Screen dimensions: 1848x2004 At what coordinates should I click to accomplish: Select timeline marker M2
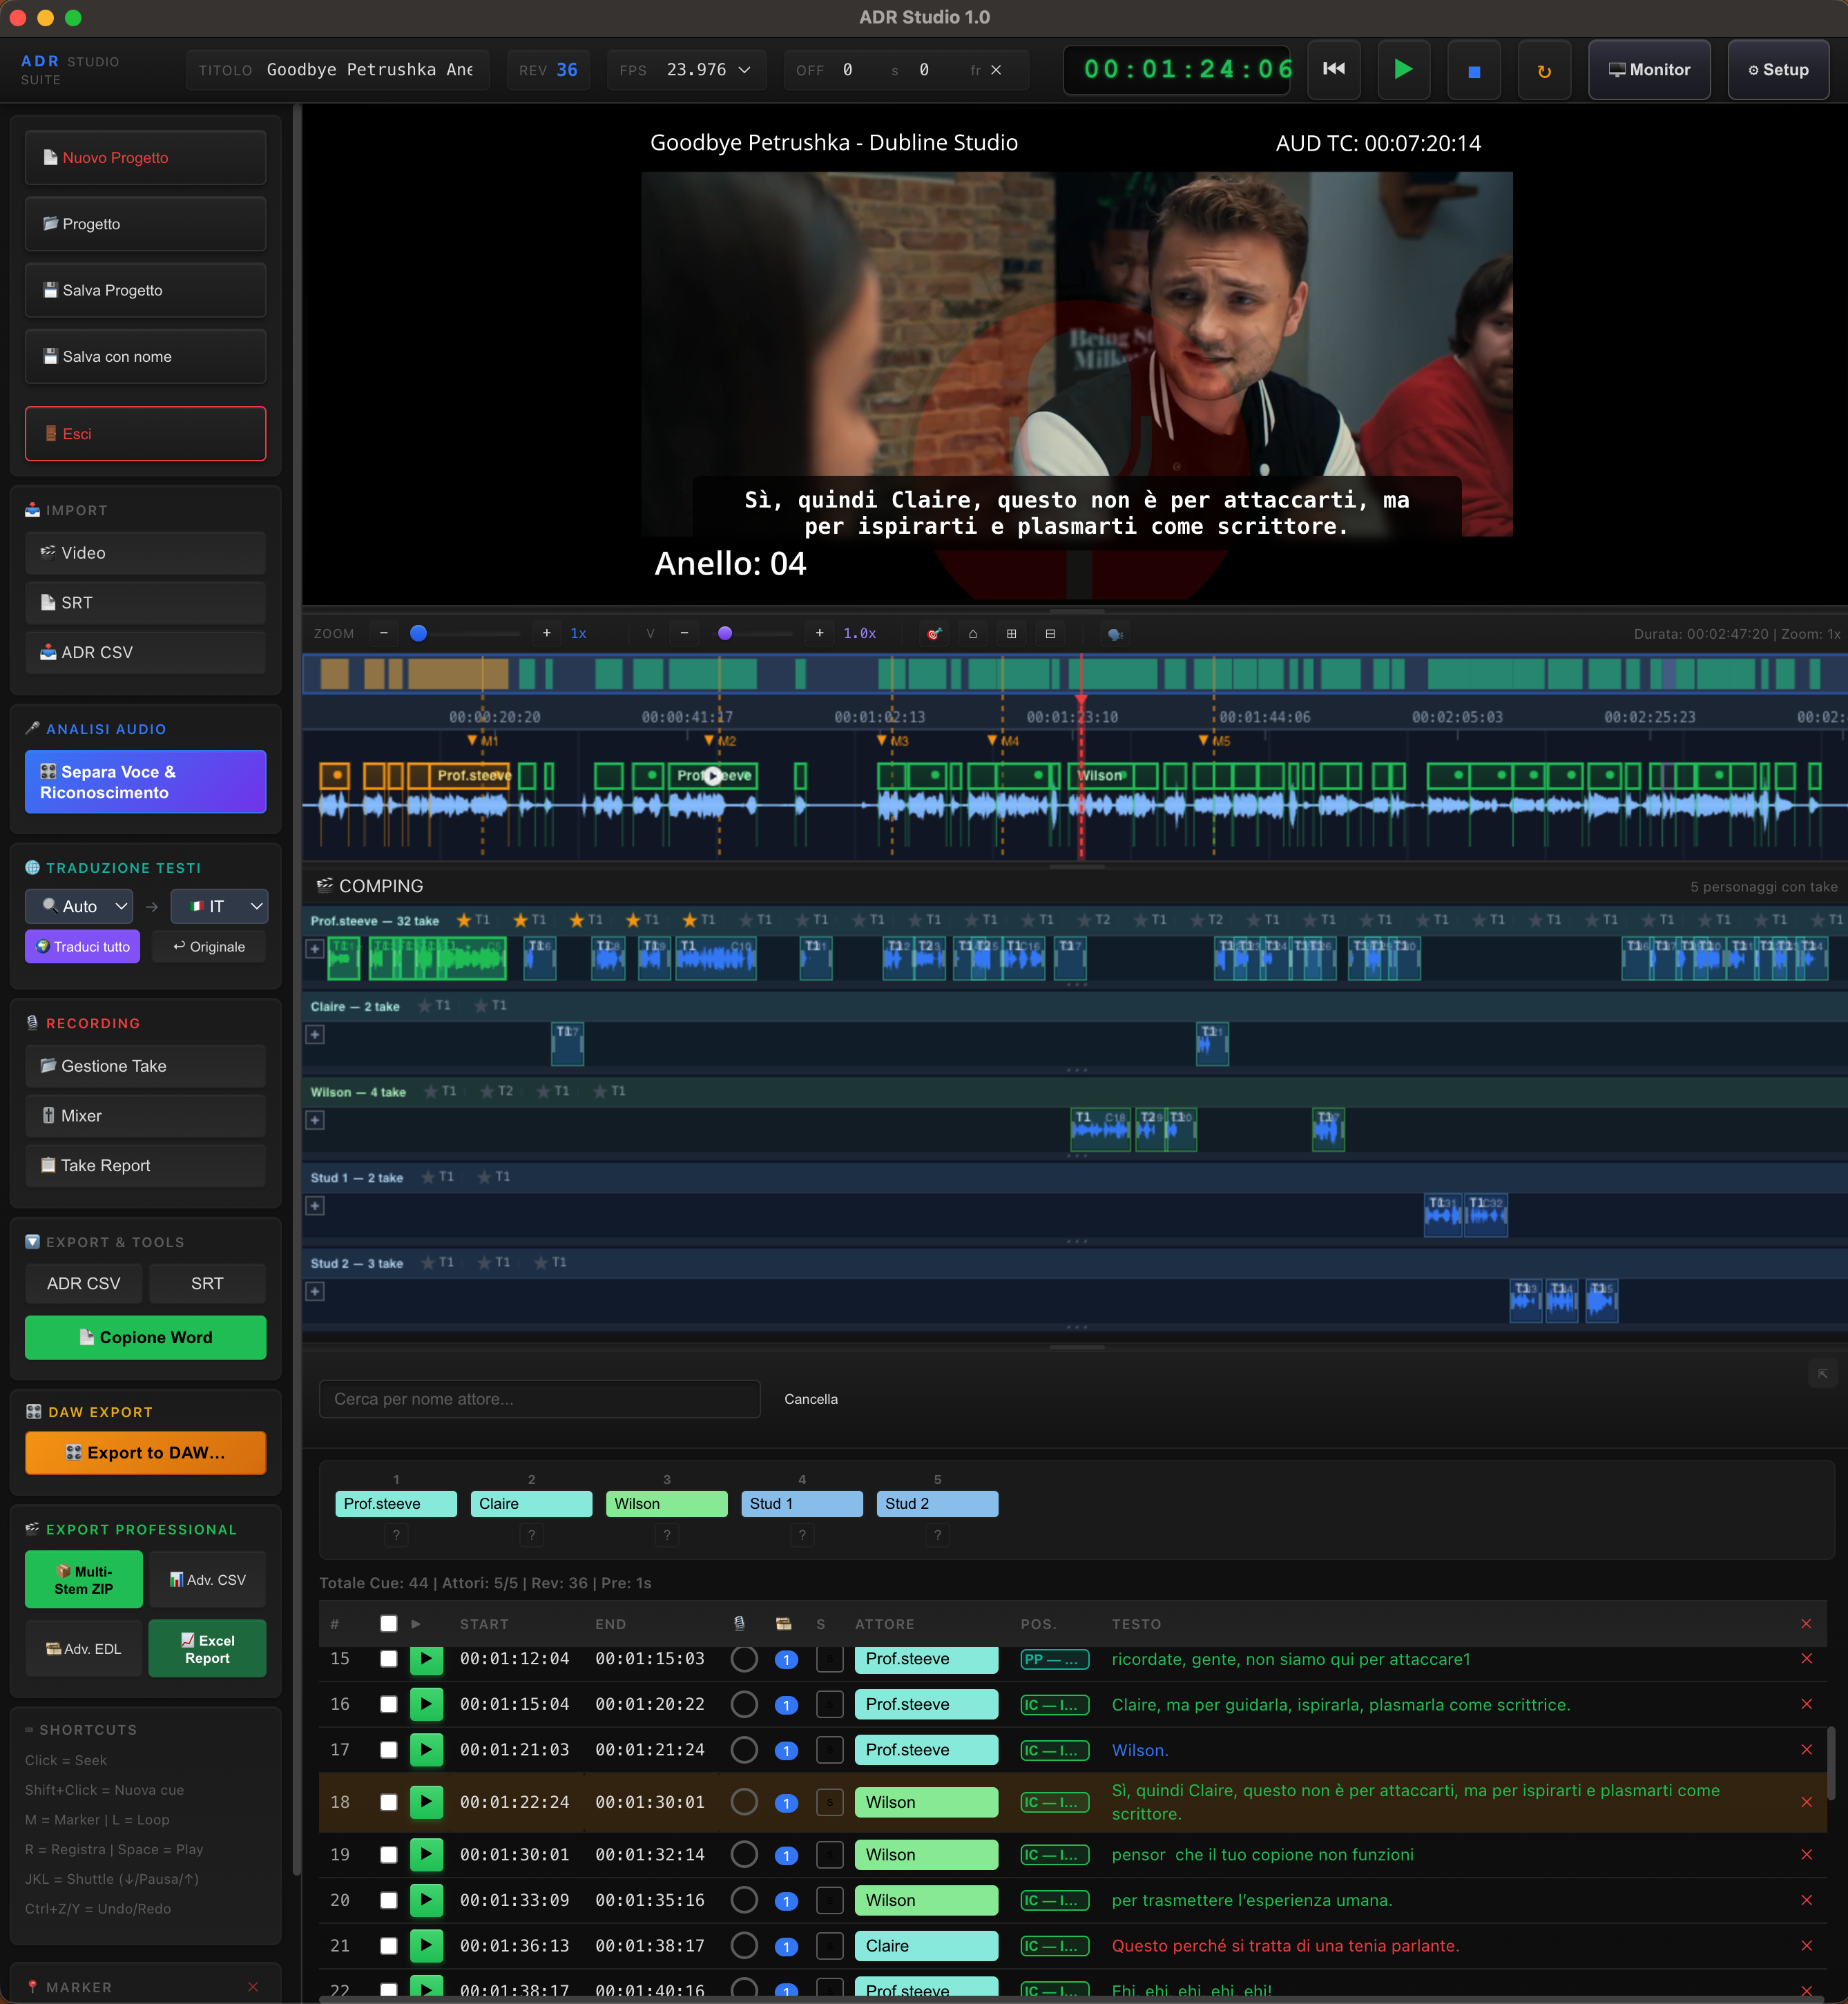click(720, 741)
